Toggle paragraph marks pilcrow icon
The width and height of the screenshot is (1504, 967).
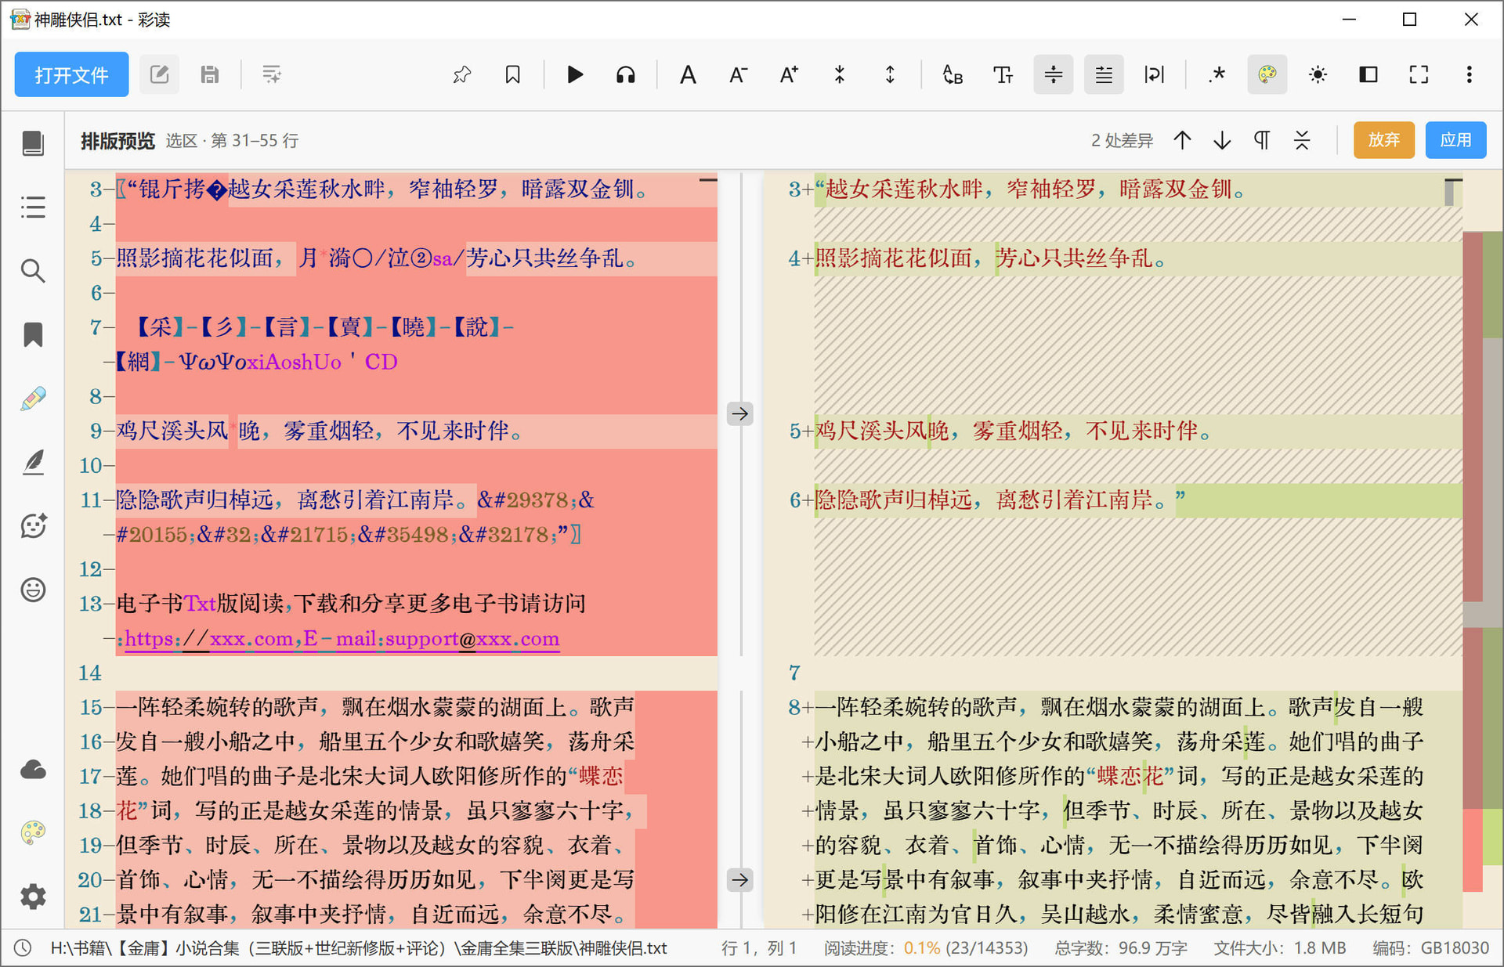pyautogui.click(x=1262, y=140)
